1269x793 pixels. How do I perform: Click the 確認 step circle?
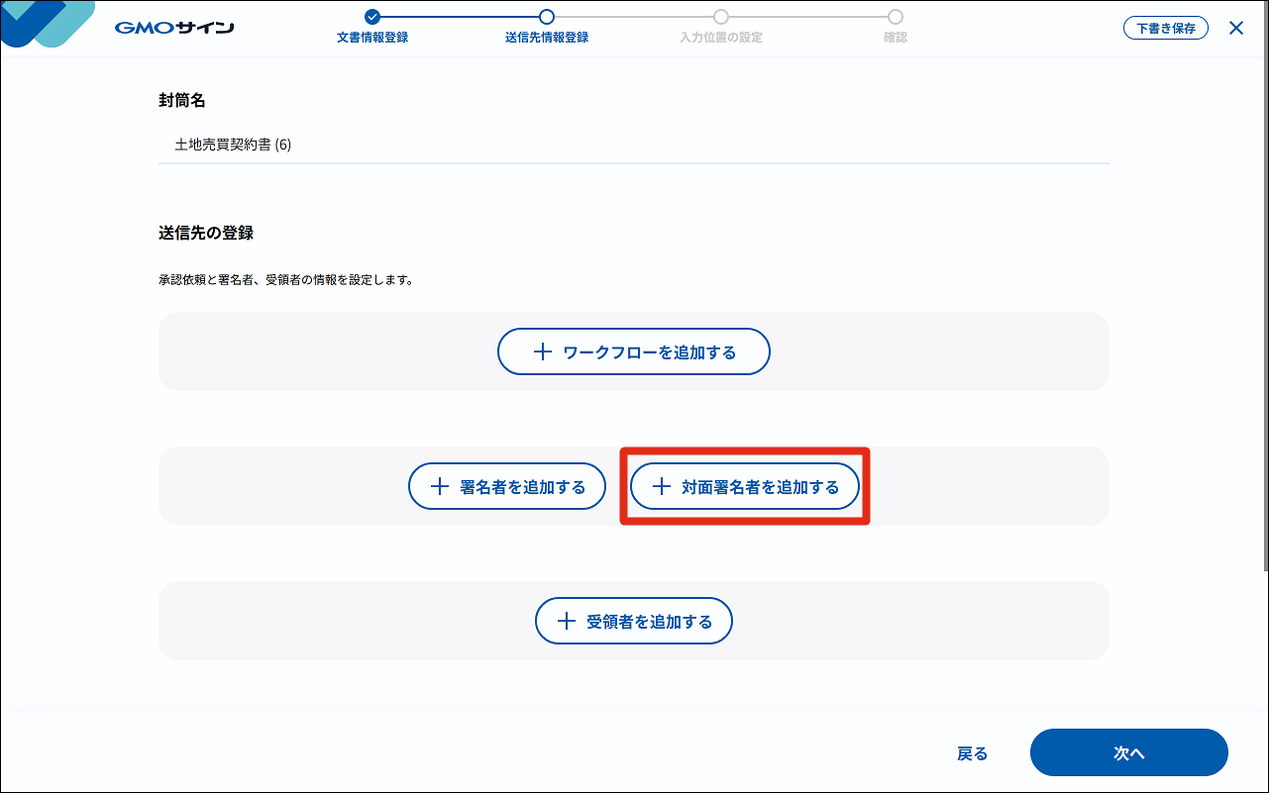click(896, 16)
